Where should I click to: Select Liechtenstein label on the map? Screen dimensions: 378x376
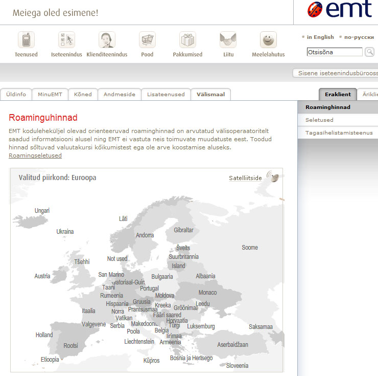139,341
